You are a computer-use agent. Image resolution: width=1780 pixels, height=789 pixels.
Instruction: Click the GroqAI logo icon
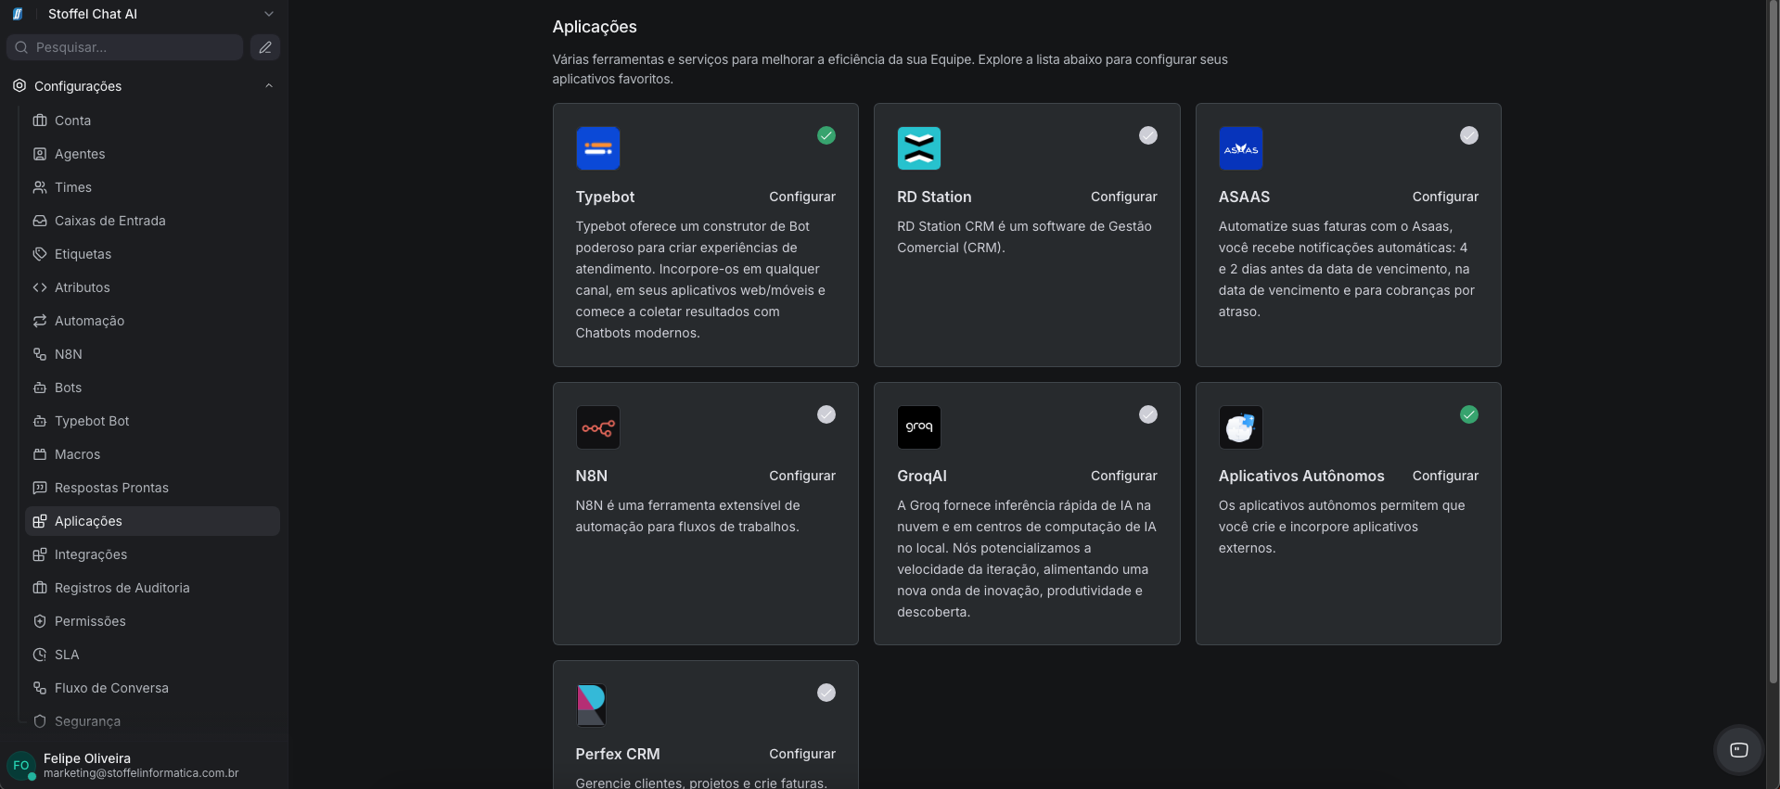(919, 427)
